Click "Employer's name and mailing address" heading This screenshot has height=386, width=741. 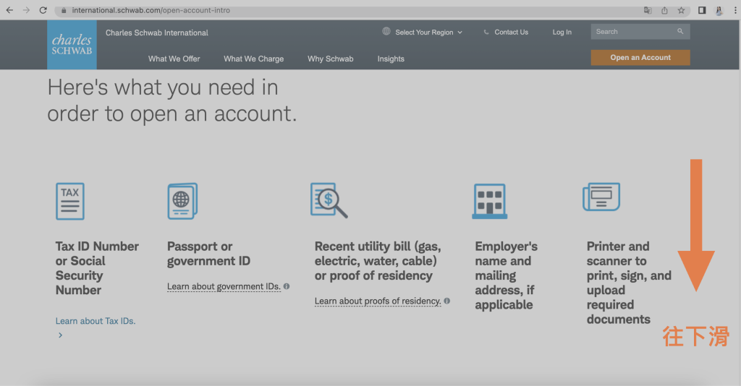[x=506, y=275]
